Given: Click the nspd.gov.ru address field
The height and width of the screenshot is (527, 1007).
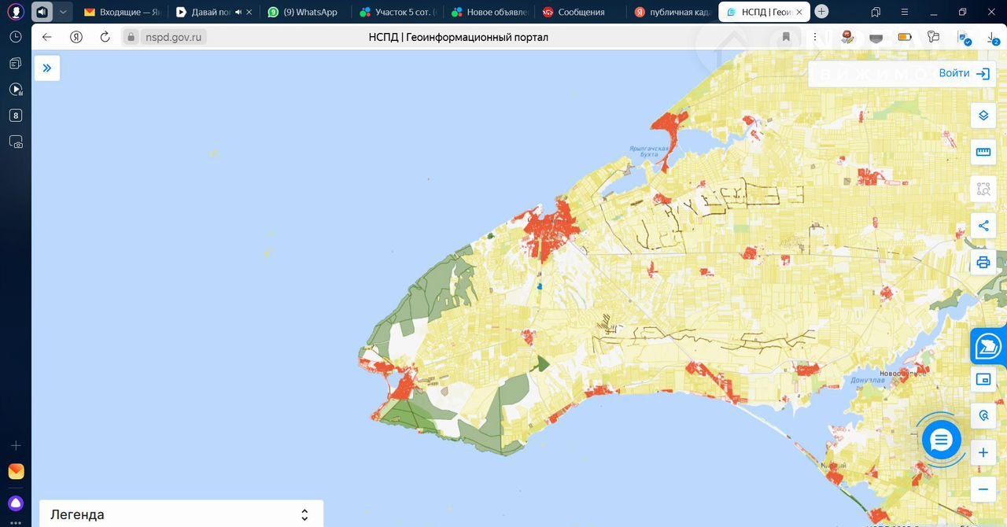Looking at the screenshot, I should click(x=173, y=37).
